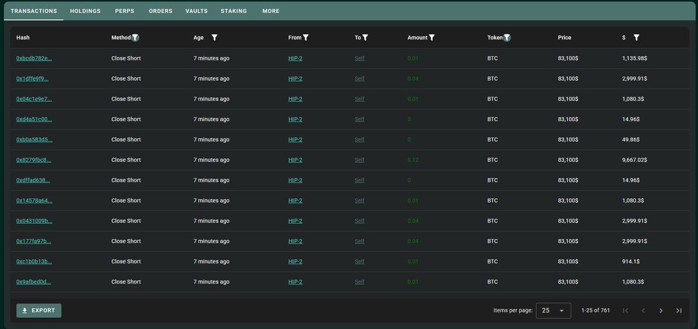Go to the first page
The height and width of the screenshot is (329, 698).
click(x=625, y=310)
